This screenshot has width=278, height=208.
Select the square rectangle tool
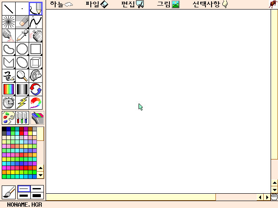[x=36, y=49]
